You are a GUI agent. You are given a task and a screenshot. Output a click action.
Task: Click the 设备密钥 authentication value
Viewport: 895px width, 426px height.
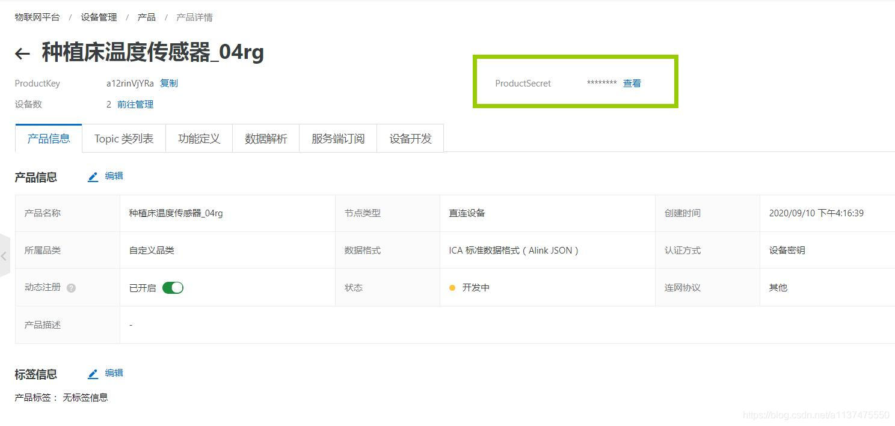point(787,251)
